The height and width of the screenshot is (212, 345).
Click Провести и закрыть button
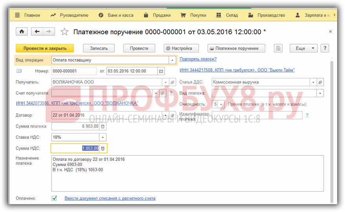tap(45, 48)
